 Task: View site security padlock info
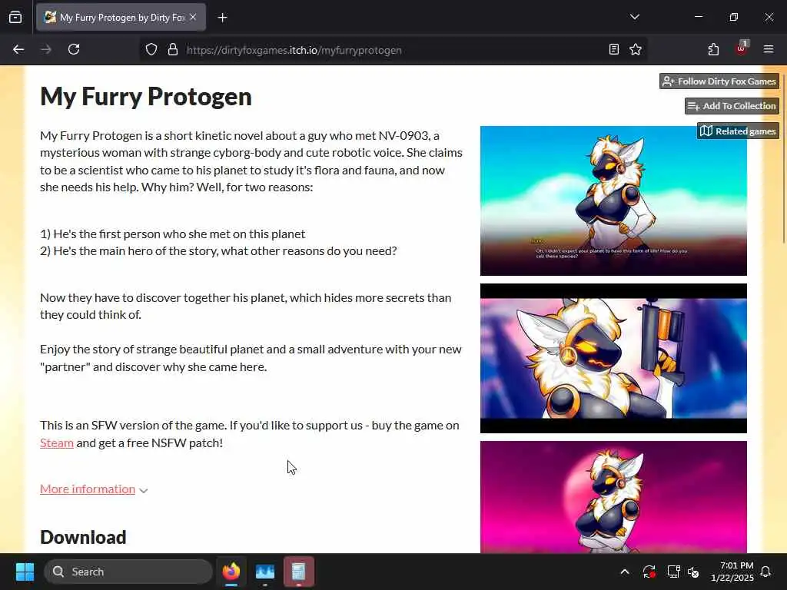[173, 50]
